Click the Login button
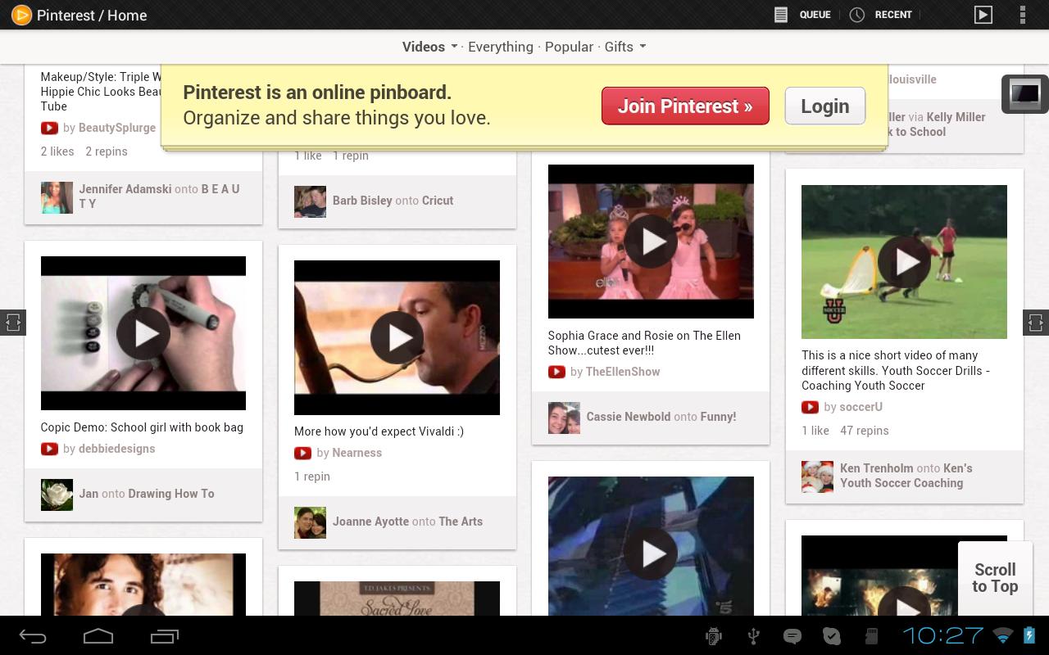1049x655 pixels. [x=825, y=106]
